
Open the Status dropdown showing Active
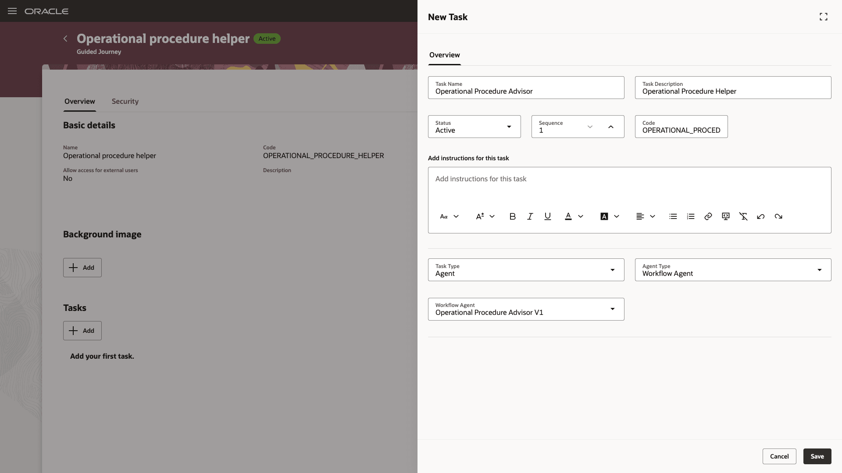509,127
